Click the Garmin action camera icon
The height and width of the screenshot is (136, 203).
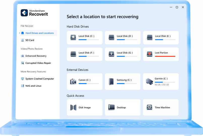[149, 81]
